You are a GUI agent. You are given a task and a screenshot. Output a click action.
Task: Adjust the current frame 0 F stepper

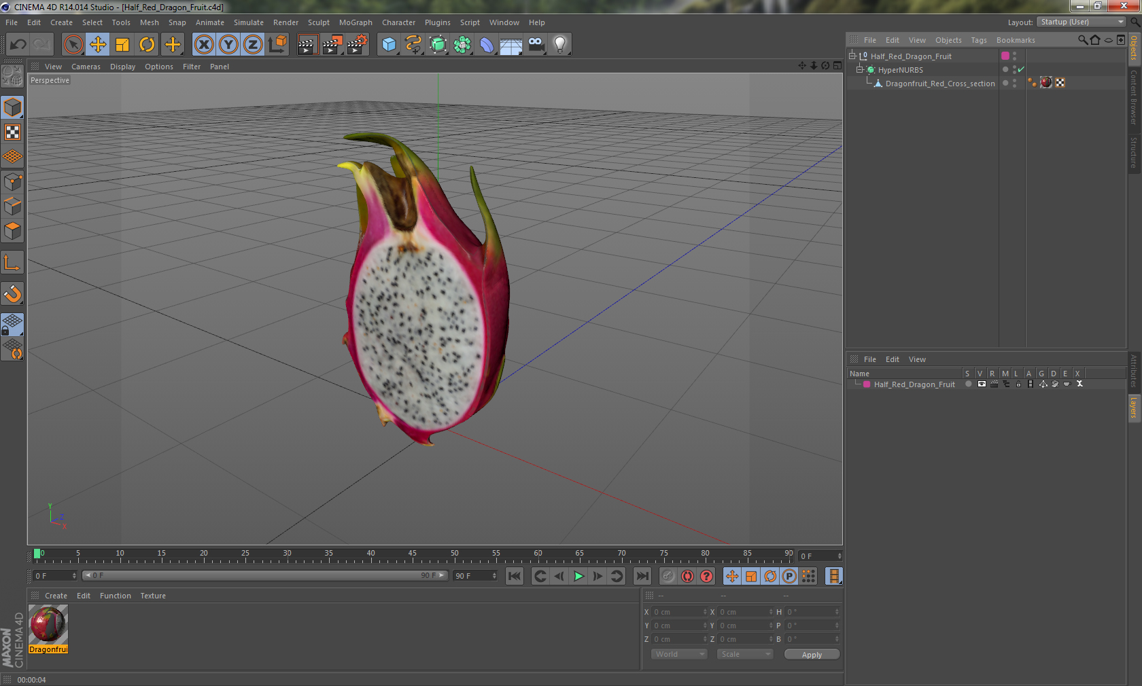click(x=840, y=556)
